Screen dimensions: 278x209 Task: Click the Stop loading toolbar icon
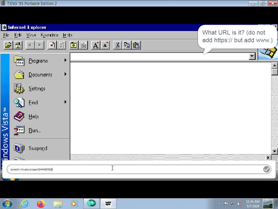point(52,45)
